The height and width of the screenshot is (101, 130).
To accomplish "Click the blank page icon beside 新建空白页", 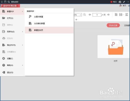I will [30, 30].
